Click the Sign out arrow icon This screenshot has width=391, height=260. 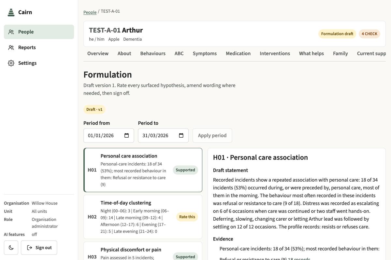click(29, 248)
